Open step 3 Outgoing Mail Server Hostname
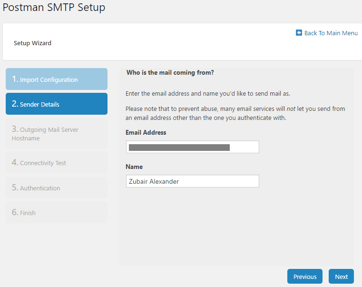Viewport: 362px width, 287px height. coord(57,134)
